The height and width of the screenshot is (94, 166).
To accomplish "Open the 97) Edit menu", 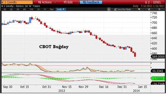I will tap(68, 2).
